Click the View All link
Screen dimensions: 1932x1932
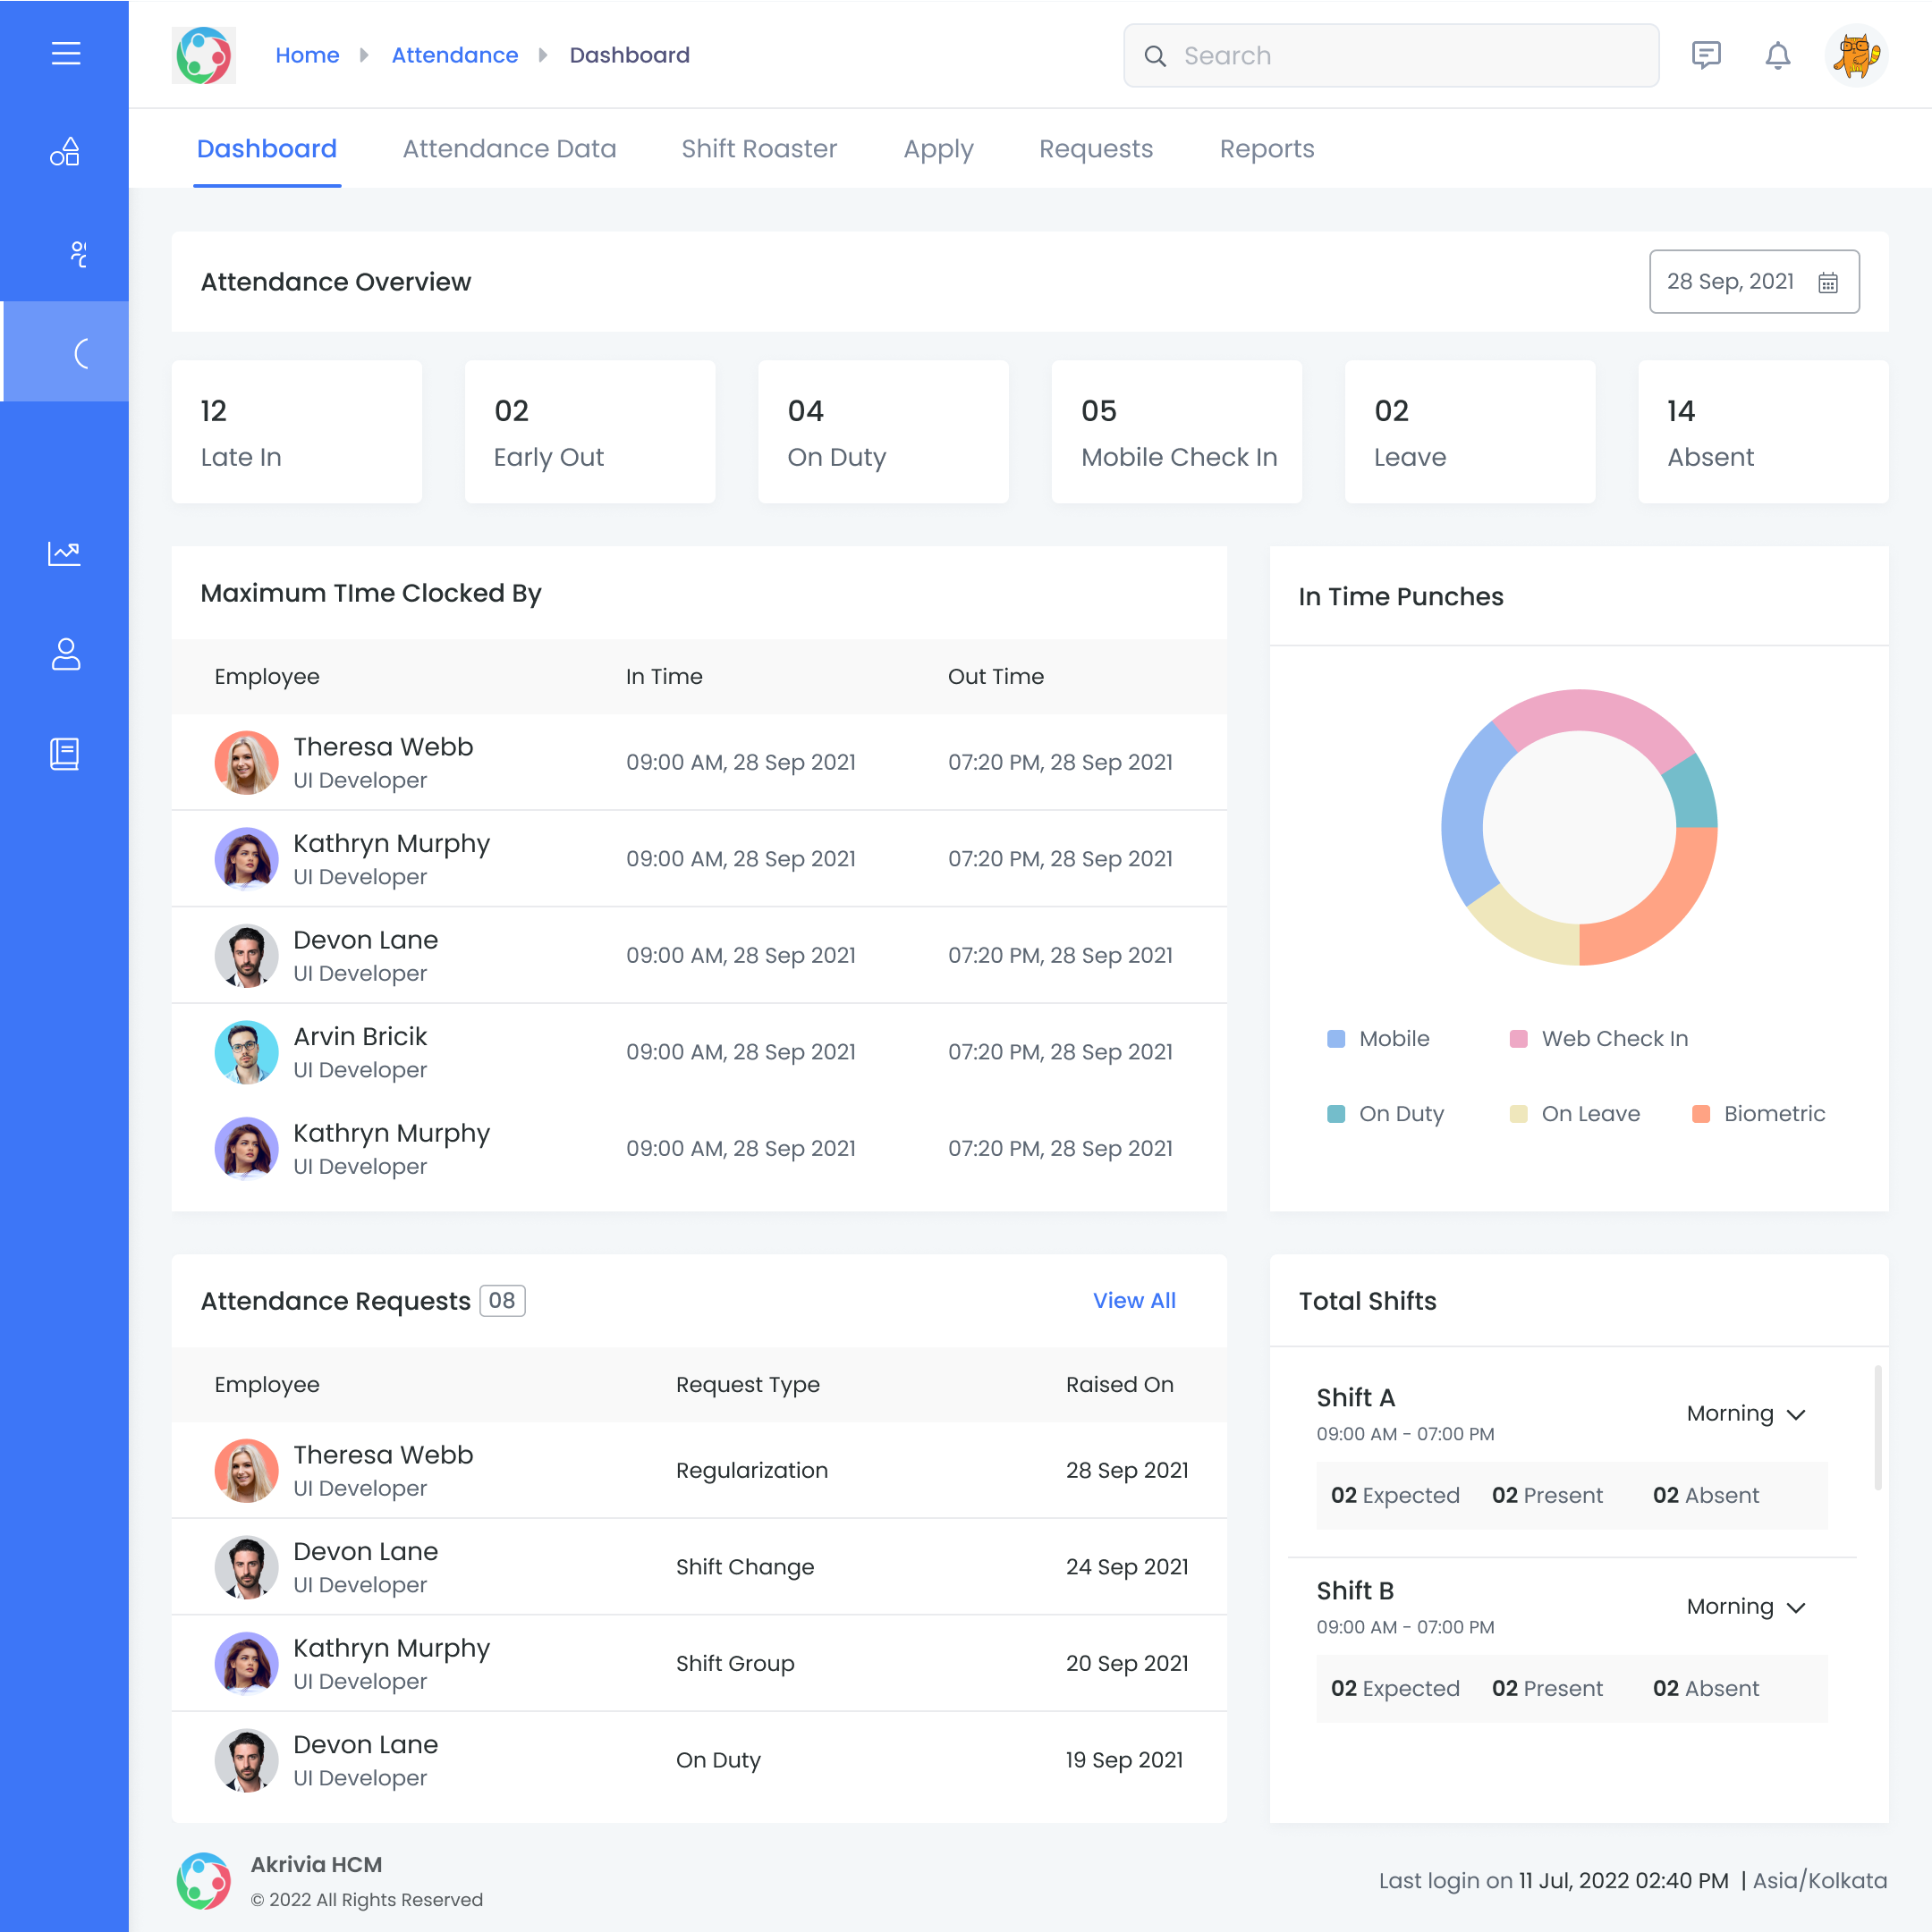coord(1133,1300)
